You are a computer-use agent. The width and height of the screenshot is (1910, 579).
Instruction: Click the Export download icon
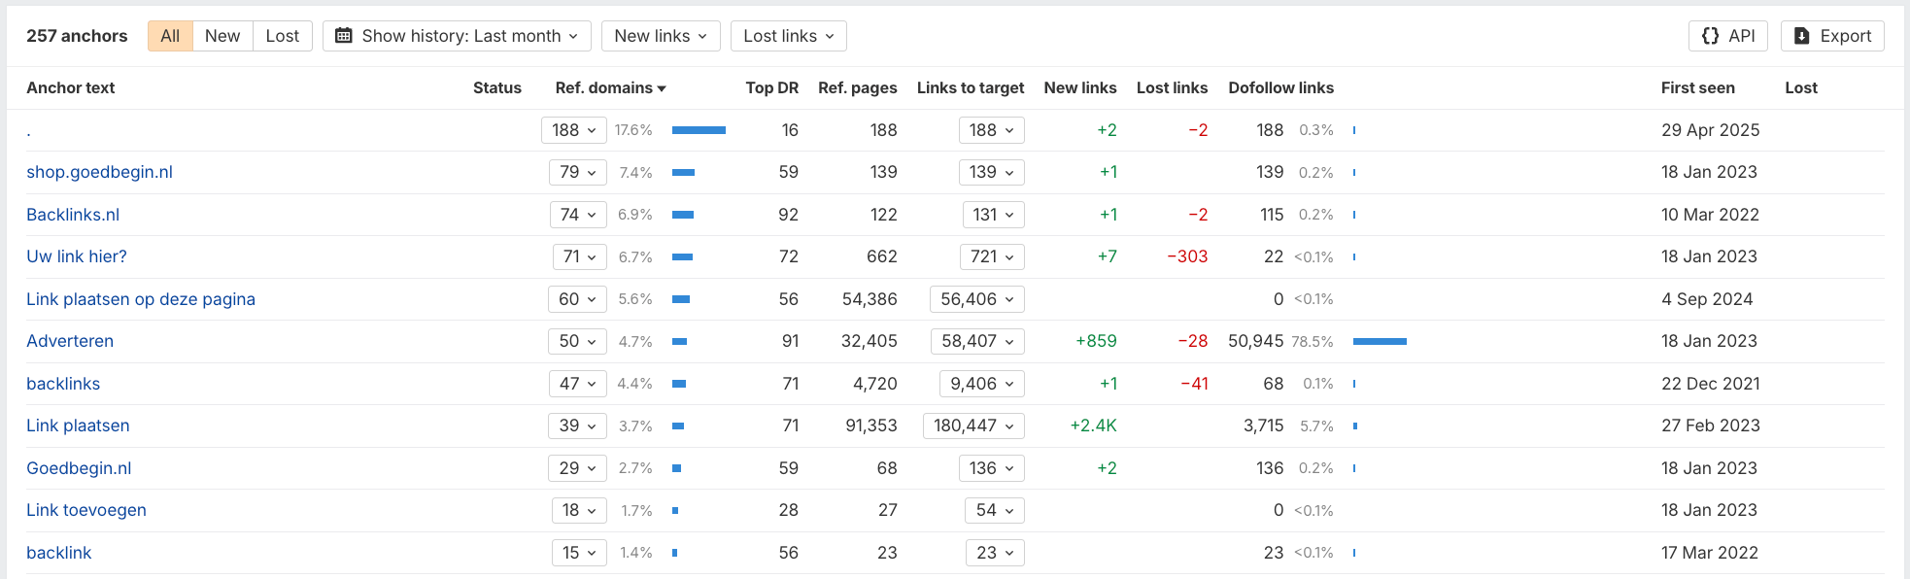point(1801,36)
